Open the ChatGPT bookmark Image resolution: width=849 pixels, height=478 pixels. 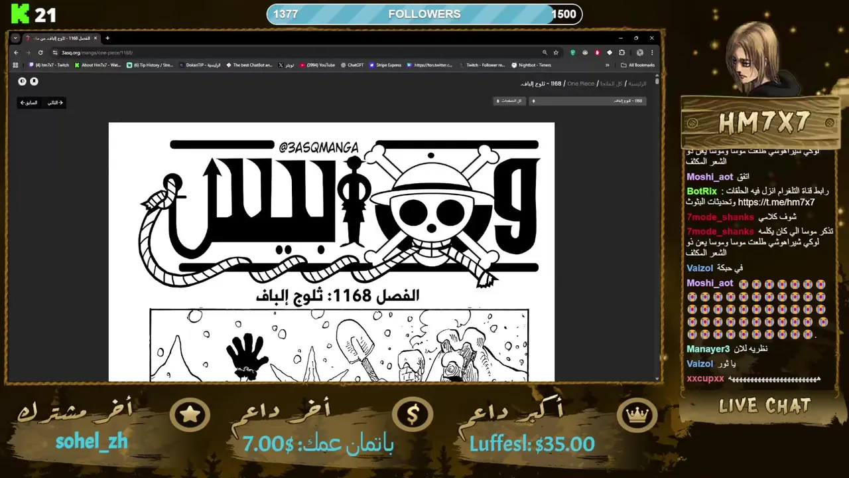(x=352, y=65)
